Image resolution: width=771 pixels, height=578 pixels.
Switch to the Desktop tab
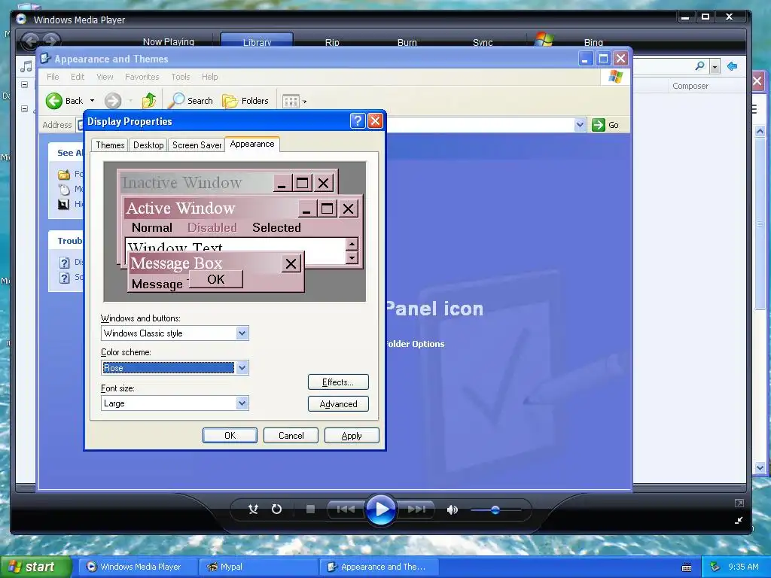(148, 145)
